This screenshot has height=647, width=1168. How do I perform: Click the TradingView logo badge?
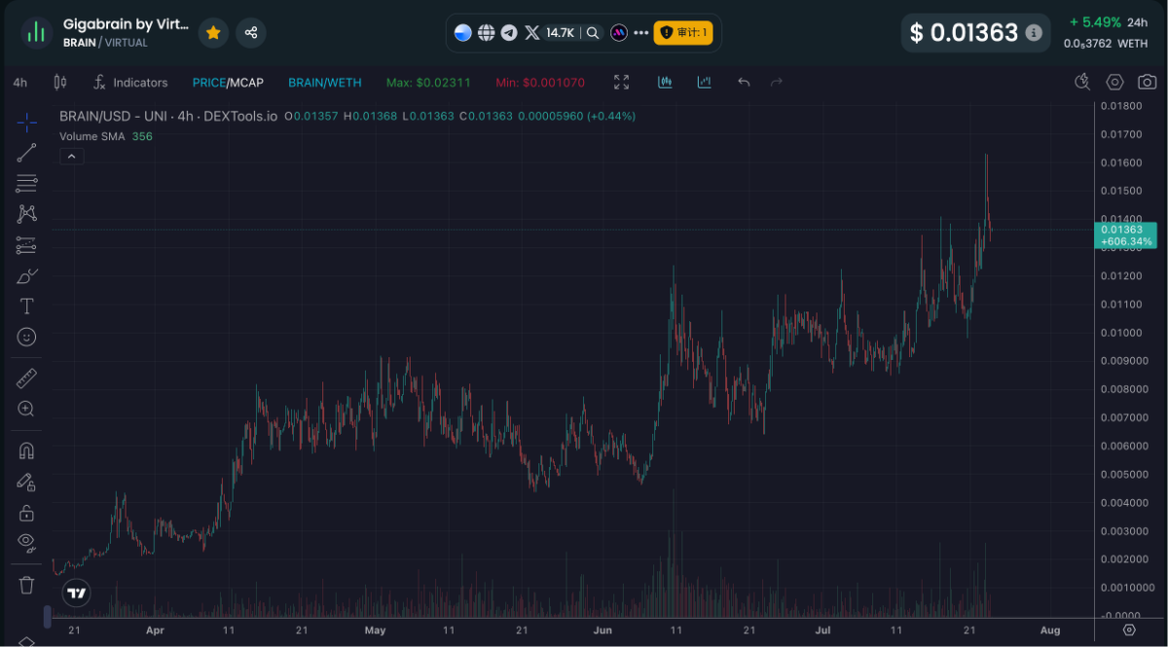[76, 593]
